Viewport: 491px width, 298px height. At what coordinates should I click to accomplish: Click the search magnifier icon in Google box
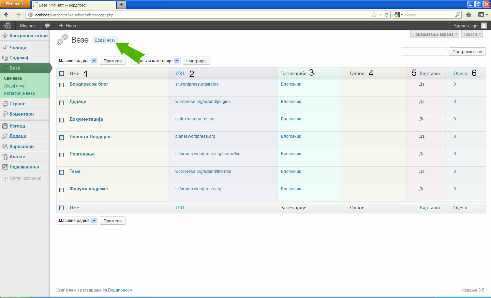[458, 15]
